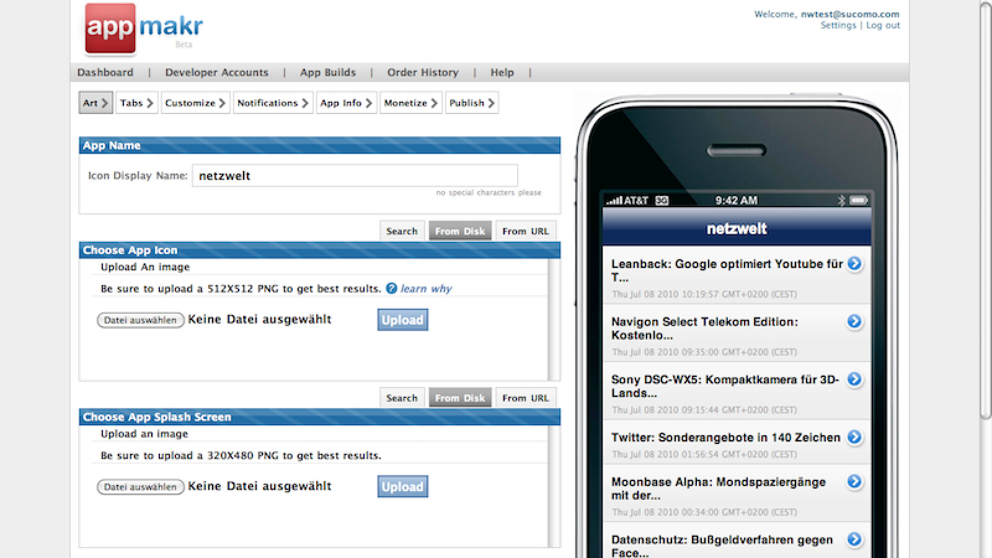Screen dimensions: 992x558
Task: Tap the Twitter Sonderangebote article arrow
Action: click(854, 437)
